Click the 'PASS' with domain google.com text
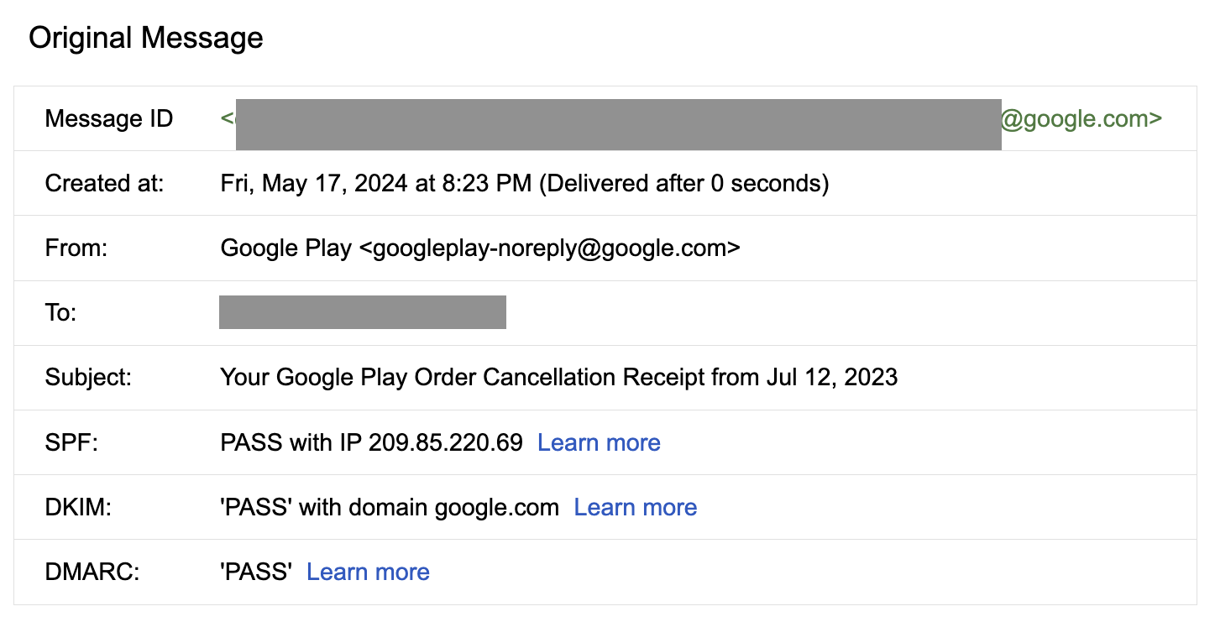This screenshot has height=622, width=1215. pyautogui.click(x=390, y=507)
